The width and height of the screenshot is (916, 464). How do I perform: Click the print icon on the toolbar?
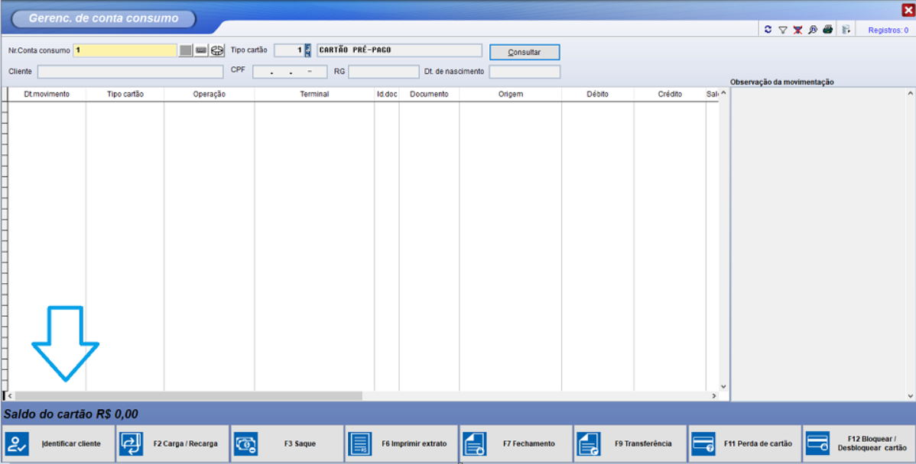pos(827,29)
